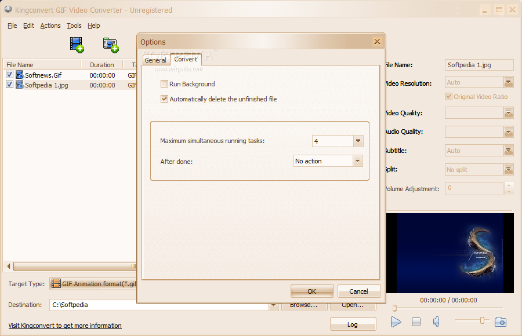Toggle Original Video Ratio checkbox

[449, 97]
